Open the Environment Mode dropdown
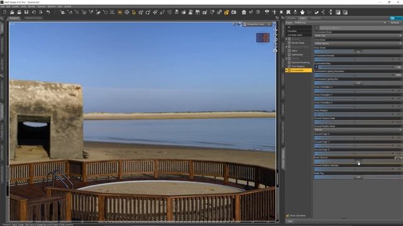The width and height of the screenshot is (403, 226). click(358, 36)
